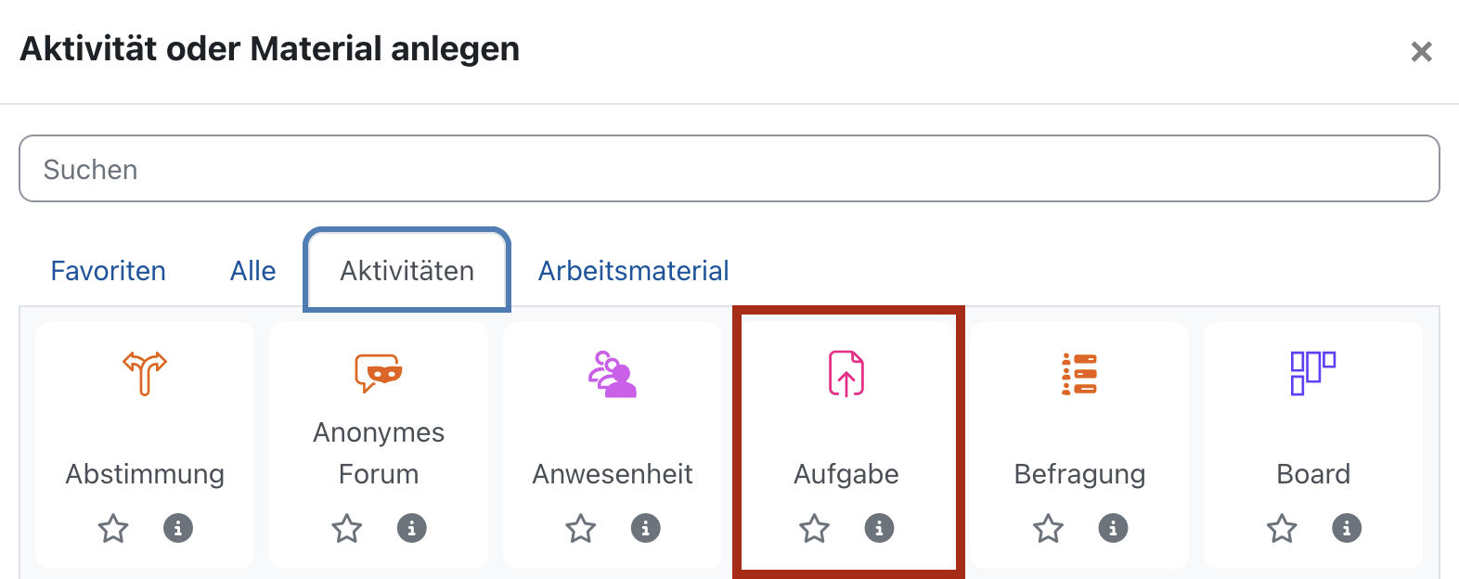Open the Board activity icon
This screenshot has width=1459, height=579.
pos(1313,374)
